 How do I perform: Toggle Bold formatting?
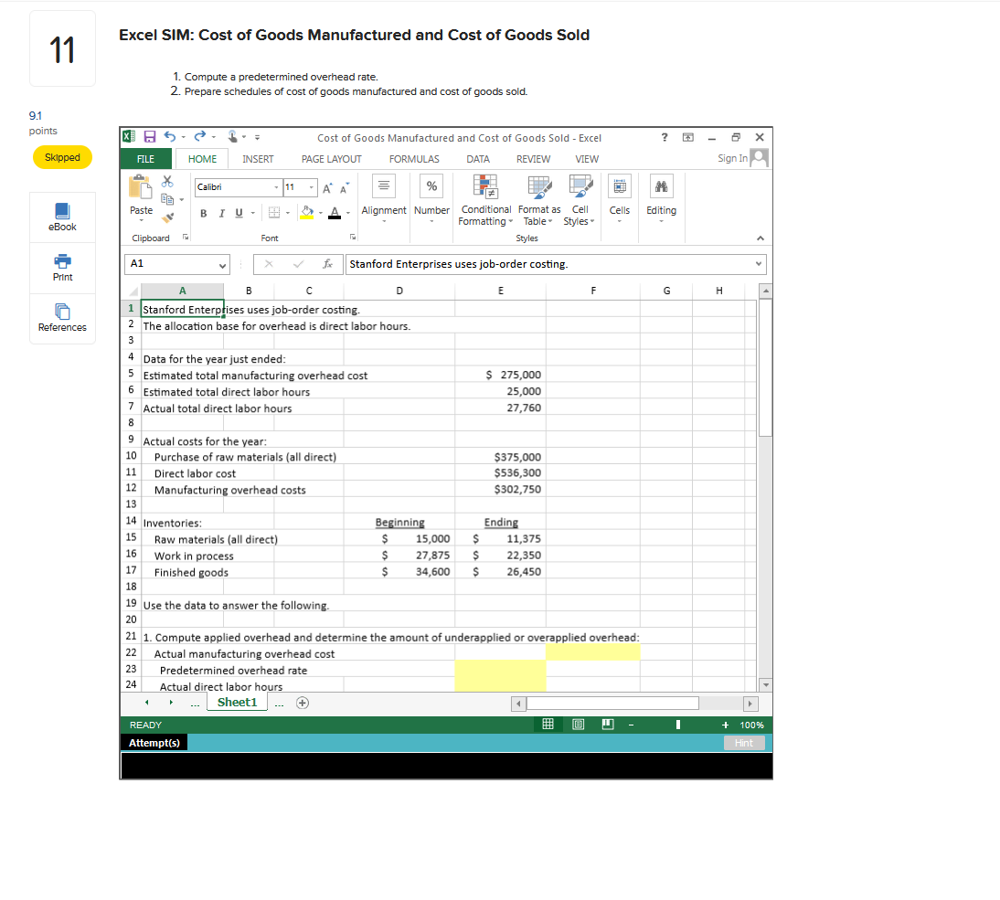[204, 214]
